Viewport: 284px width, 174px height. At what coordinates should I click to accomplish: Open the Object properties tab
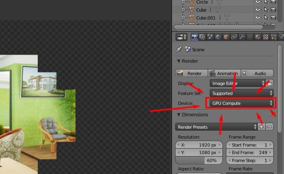(x=226, y=37)
